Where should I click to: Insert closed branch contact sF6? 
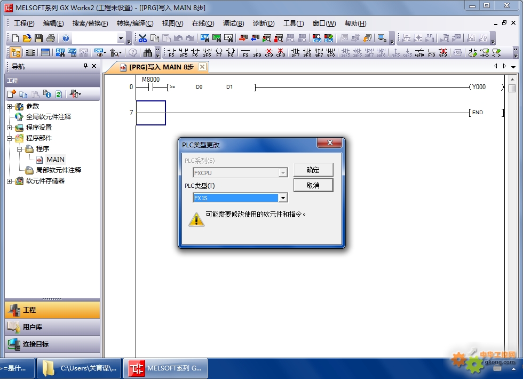pyautogui.click(x=207, y=52)
